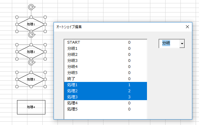Click rotation handle above 処理3 shape
This screenshot has height=125, width=199.
(31, 62)
